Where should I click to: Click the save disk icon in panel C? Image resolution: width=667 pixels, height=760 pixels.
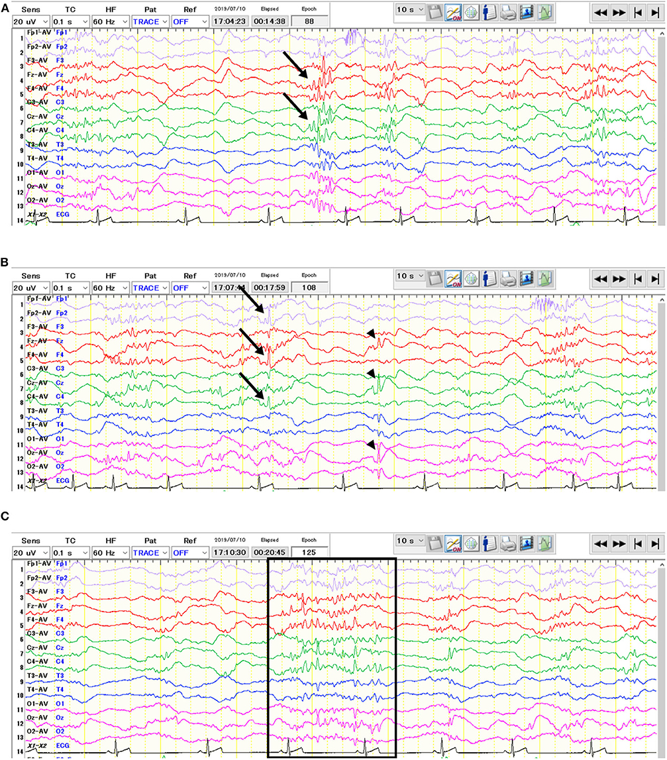point(435,543)
